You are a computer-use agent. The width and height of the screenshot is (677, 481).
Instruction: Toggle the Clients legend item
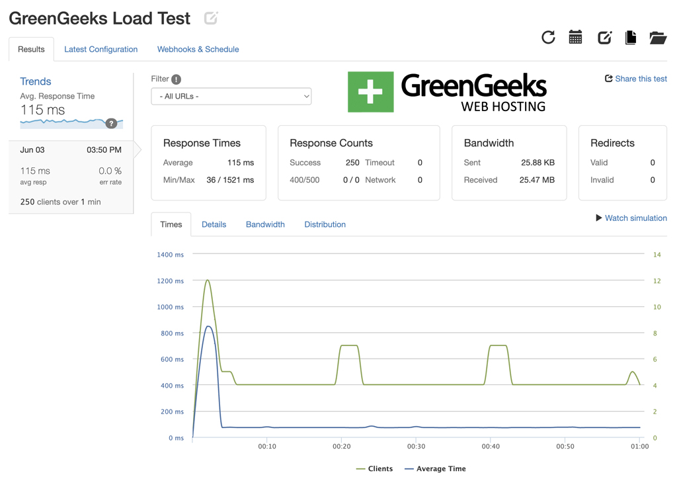[x=374, y=468]
